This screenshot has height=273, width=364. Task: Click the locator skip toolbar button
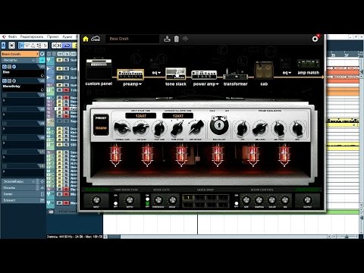click(56, 45)
